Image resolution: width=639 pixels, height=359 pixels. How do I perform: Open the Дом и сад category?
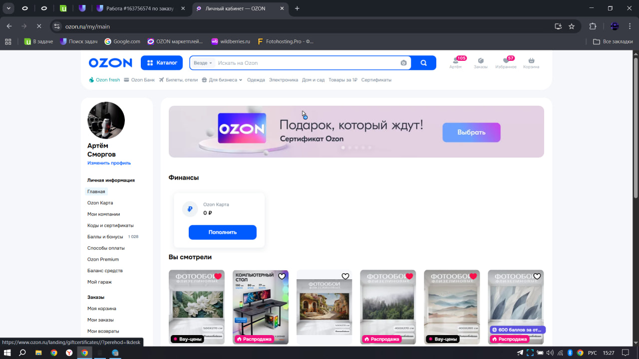[x=314, y=80]
